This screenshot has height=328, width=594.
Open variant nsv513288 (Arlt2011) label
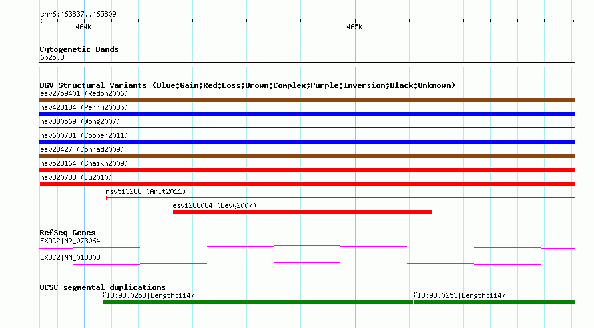click(x=145, y=191)
